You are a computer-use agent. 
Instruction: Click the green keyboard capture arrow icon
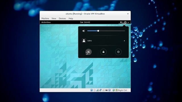[x=116, y=90]
